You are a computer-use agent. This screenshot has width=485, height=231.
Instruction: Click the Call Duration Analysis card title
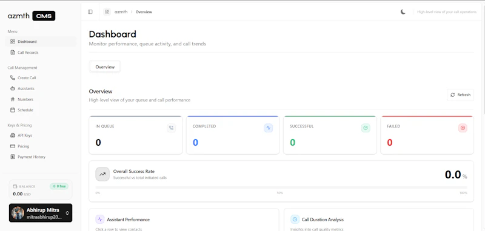[x=323, y=220]
